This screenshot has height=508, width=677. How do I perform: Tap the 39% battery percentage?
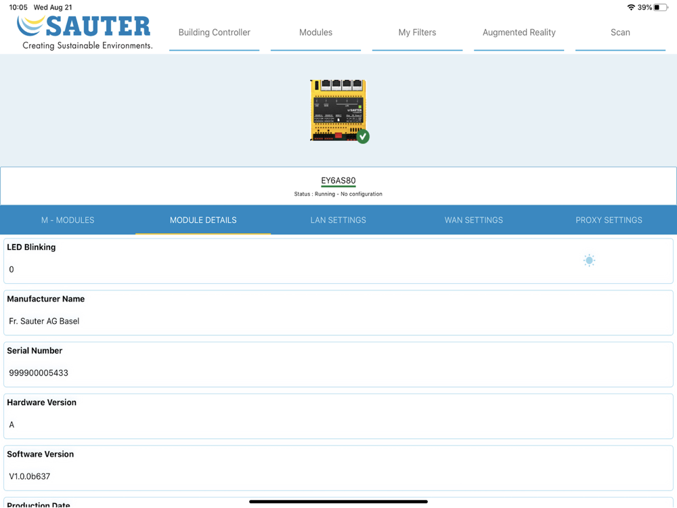(645, 7)
